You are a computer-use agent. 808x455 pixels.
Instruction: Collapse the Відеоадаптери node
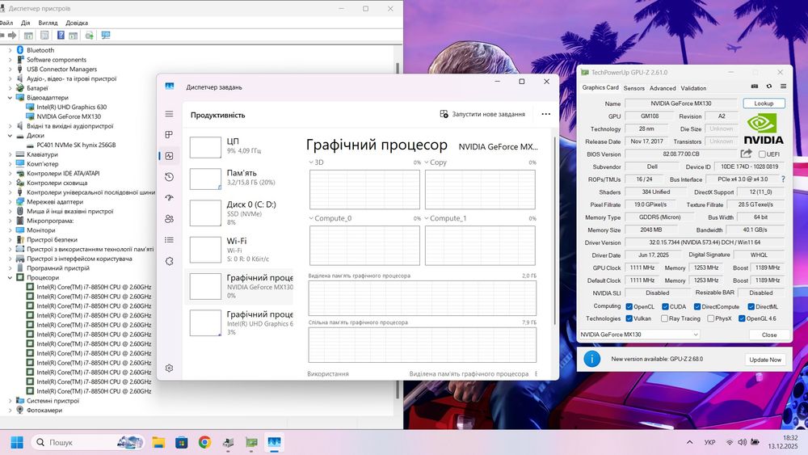[10, 98]
